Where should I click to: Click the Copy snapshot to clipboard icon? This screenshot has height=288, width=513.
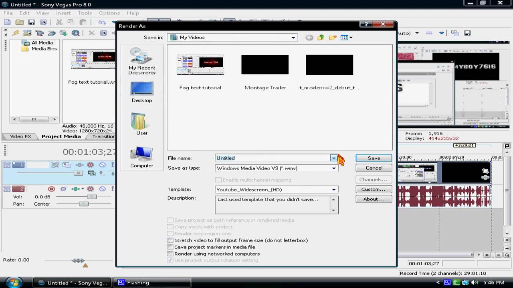click(455, 33)
